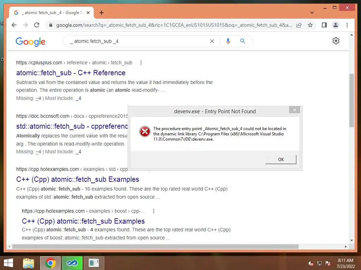Screen dimensions: 361x270
Task: Reload the page with the refresh icon
Action: pyautogui.click(x=37, y=25)
